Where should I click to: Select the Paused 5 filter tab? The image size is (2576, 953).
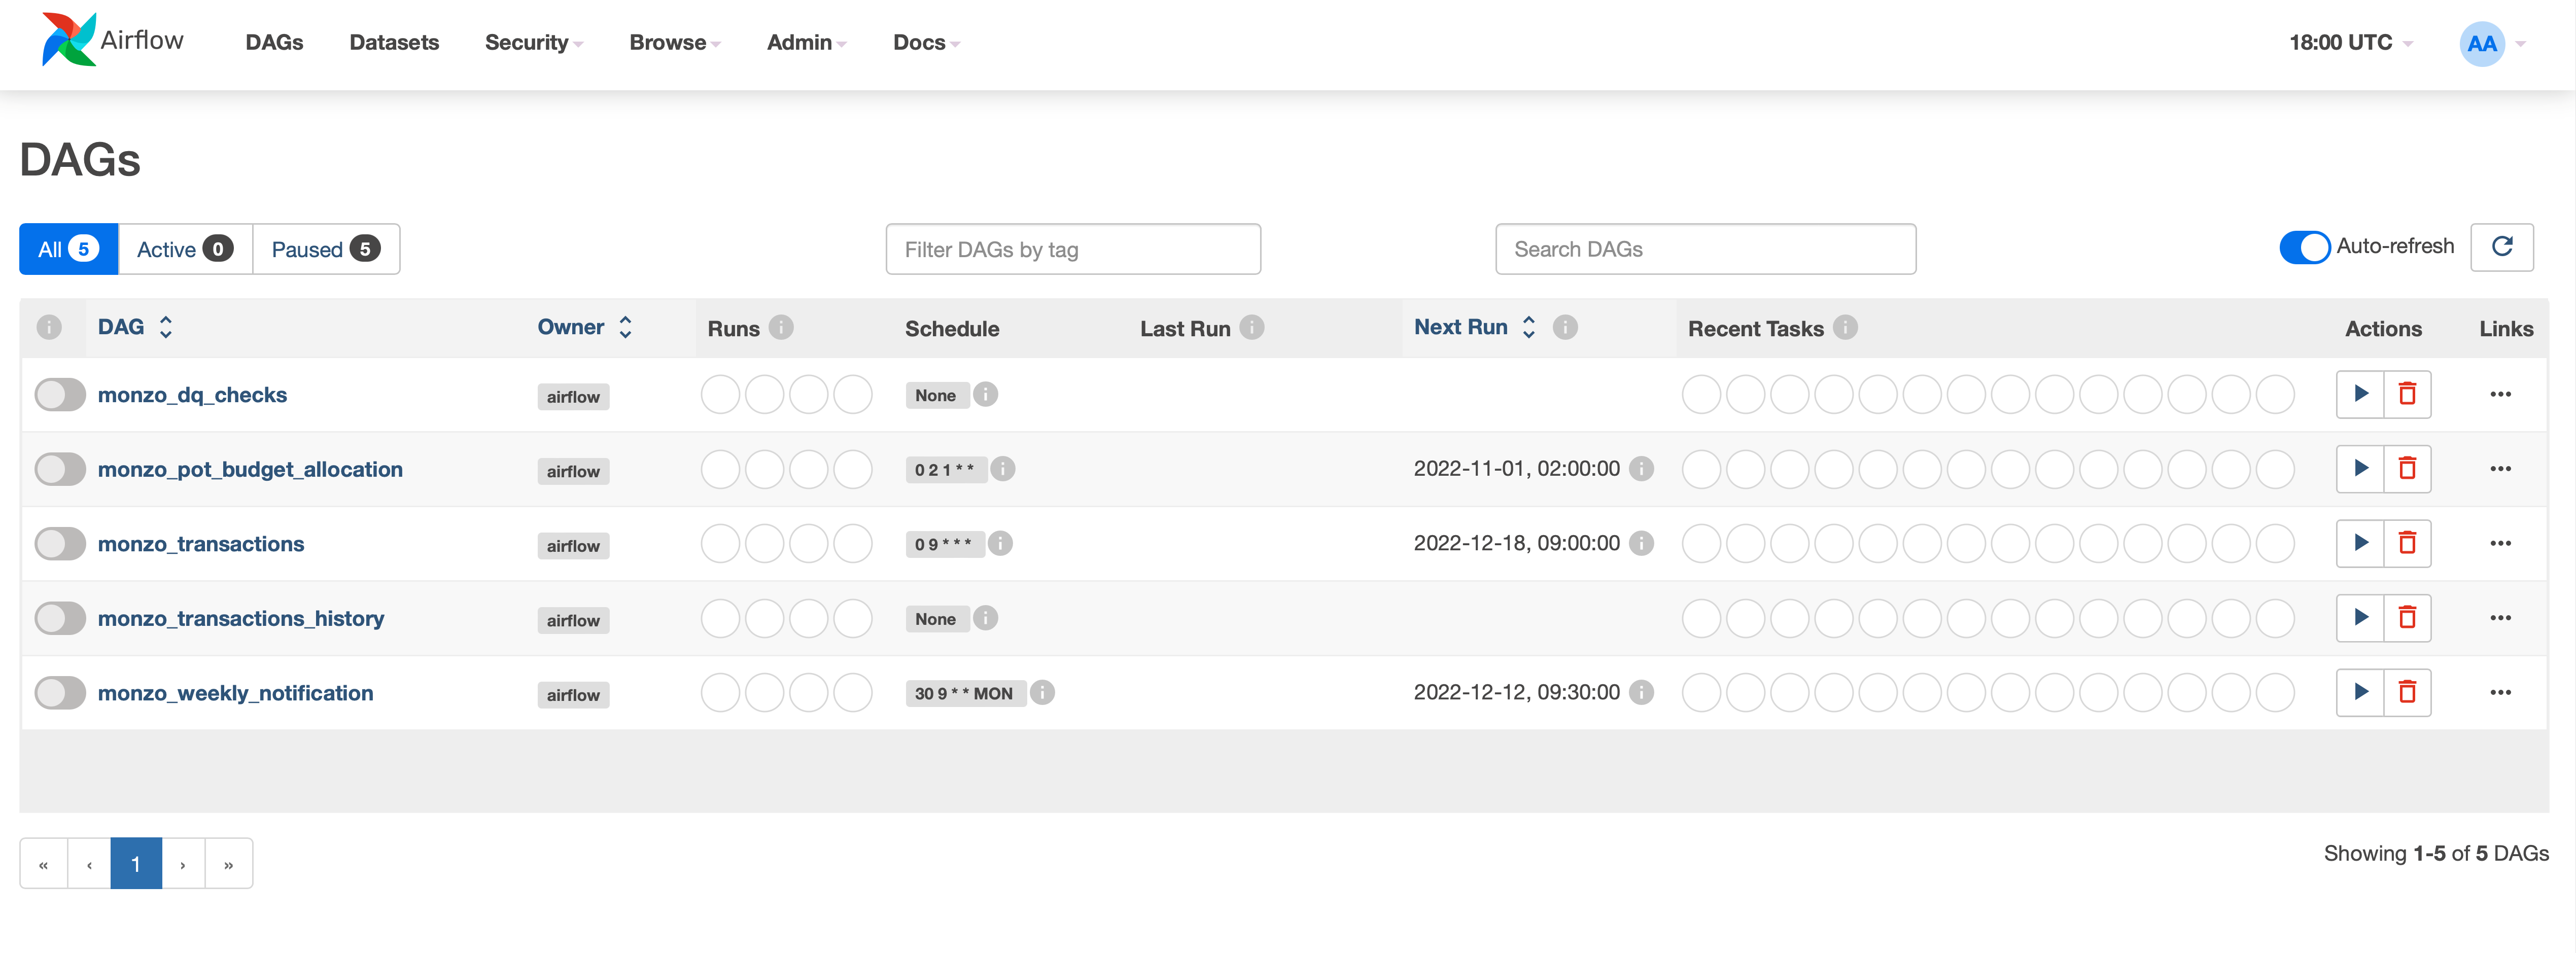click(326, 249)
